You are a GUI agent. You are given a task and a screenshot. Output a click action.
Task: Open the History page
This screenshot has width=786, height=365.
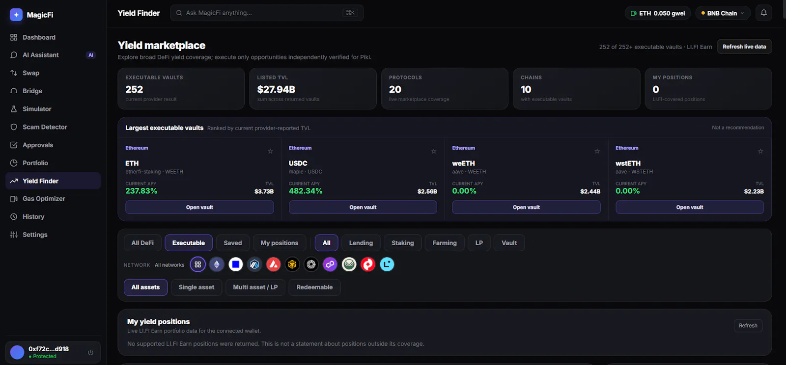[x=53, y=217]
